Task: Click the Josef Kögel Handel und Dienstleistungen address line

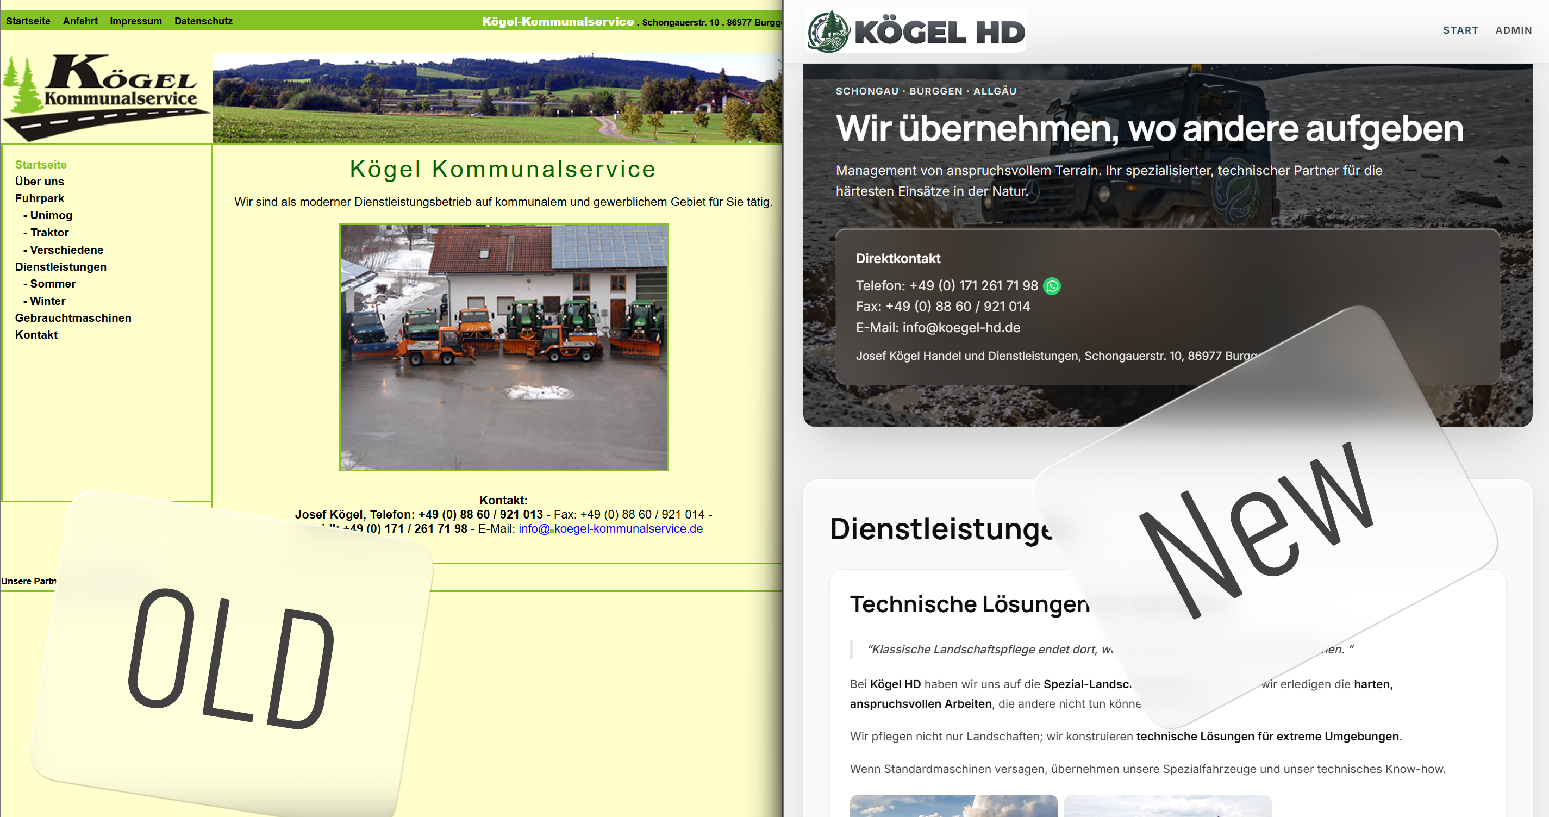Action: pos(1057,356)
